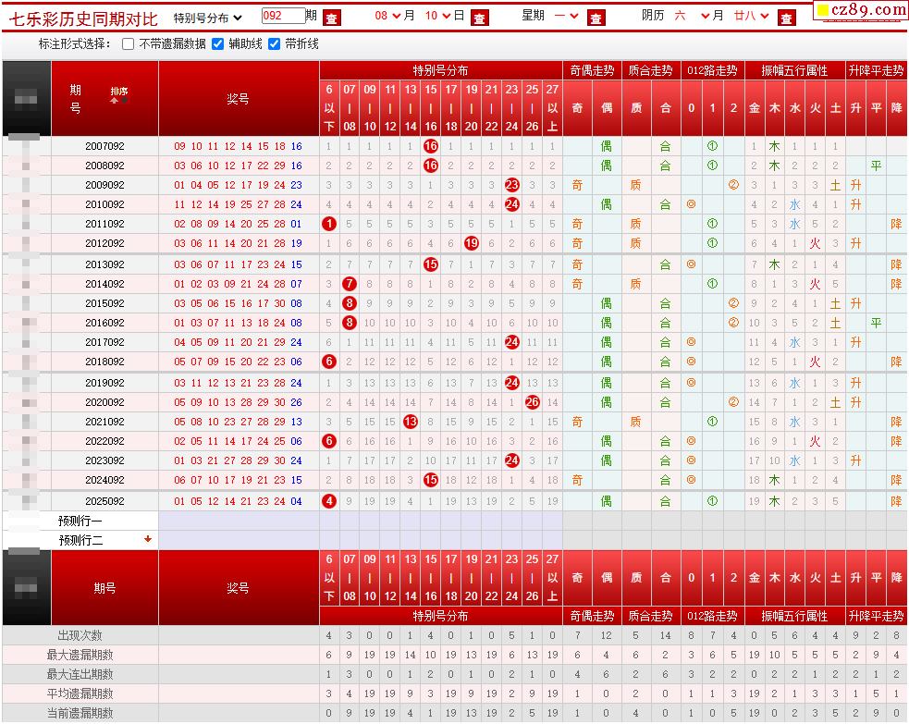909x724 pixels.
Task: Toggle the 带折线 checkbox
Action: [x=275, y=44]
